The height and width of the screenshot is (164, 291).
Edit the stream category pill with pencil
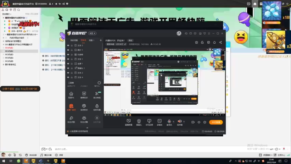[x=116, y=44]
